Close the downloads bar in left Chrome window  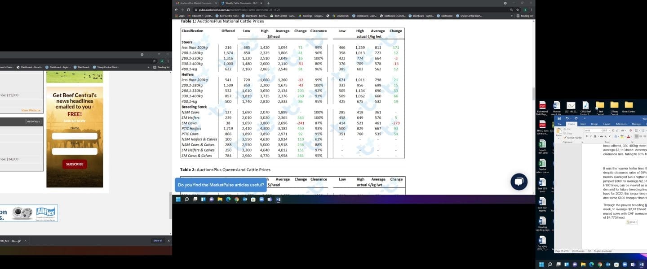[x=168, y=241]
